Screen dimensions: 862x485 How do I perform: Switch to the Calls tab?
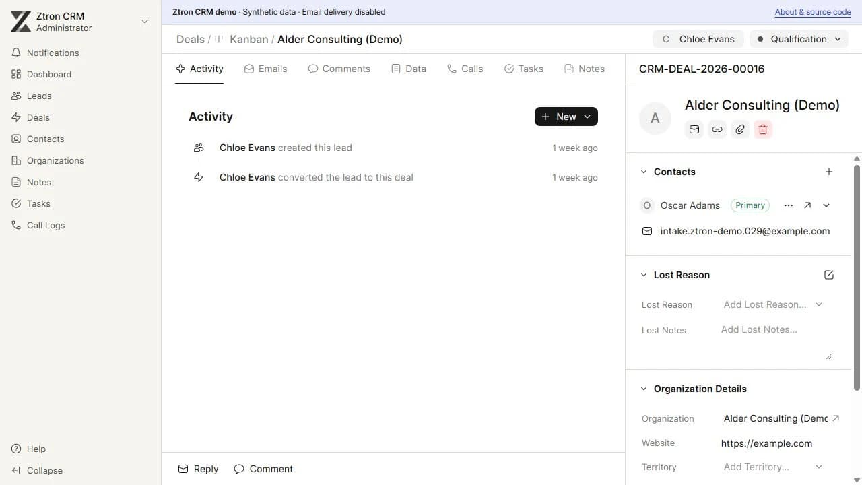[x=465, y=69]
